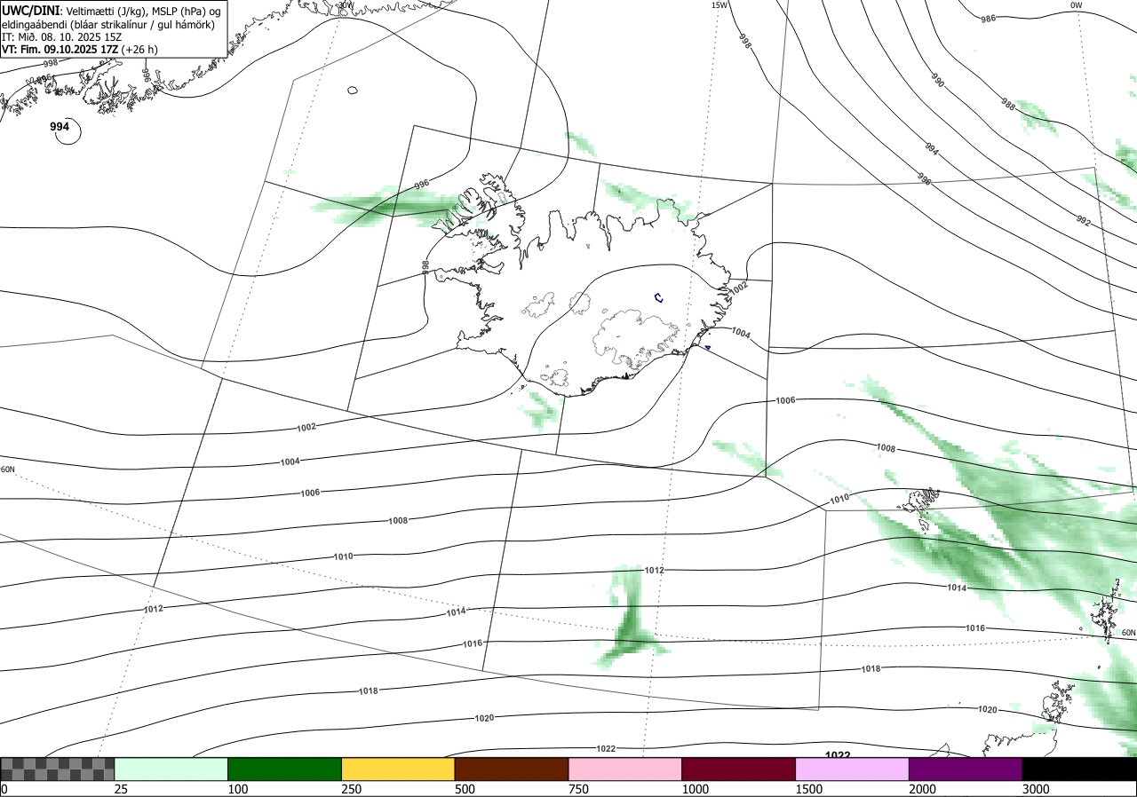Pick the dark maroon 1000–1500 legend swatch
The height and width of the screenshot is (797, 1137).
point(739,769)
